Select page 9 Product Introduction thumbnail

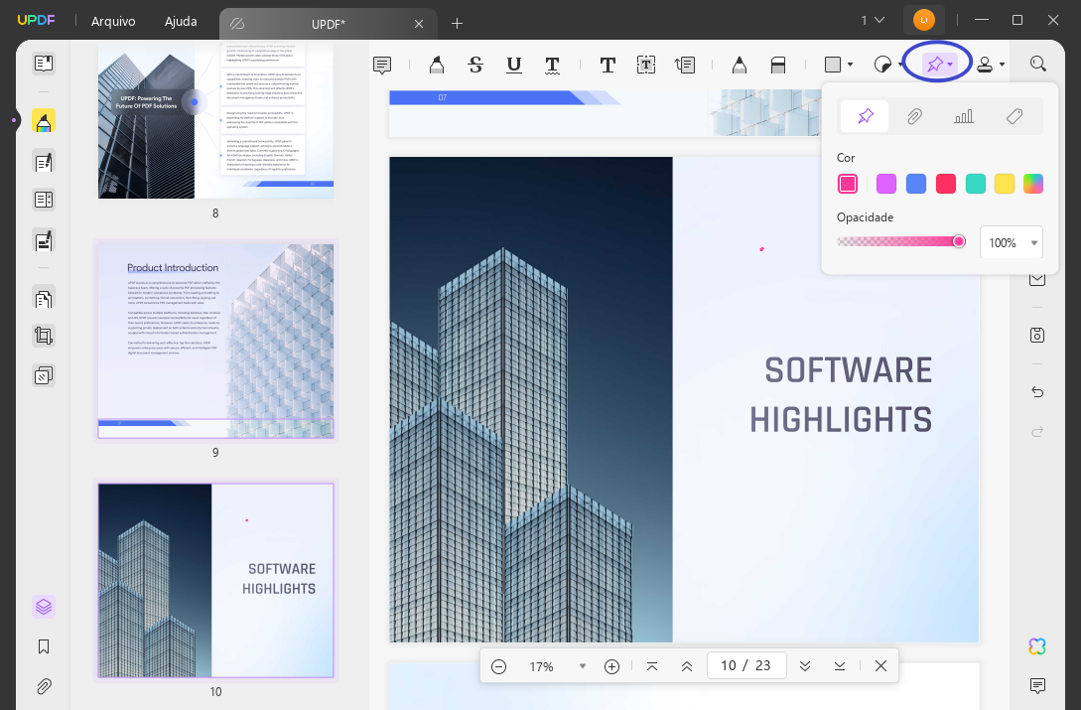pos(215,341)
